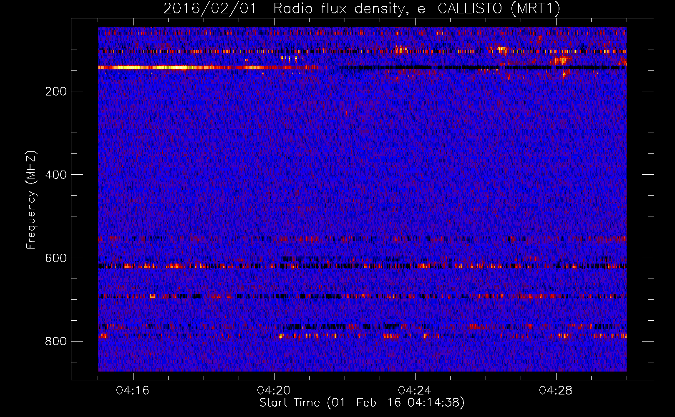Click the "Start Time (01-Feb-16 04:14:38)" label

(x=362, y=403)
